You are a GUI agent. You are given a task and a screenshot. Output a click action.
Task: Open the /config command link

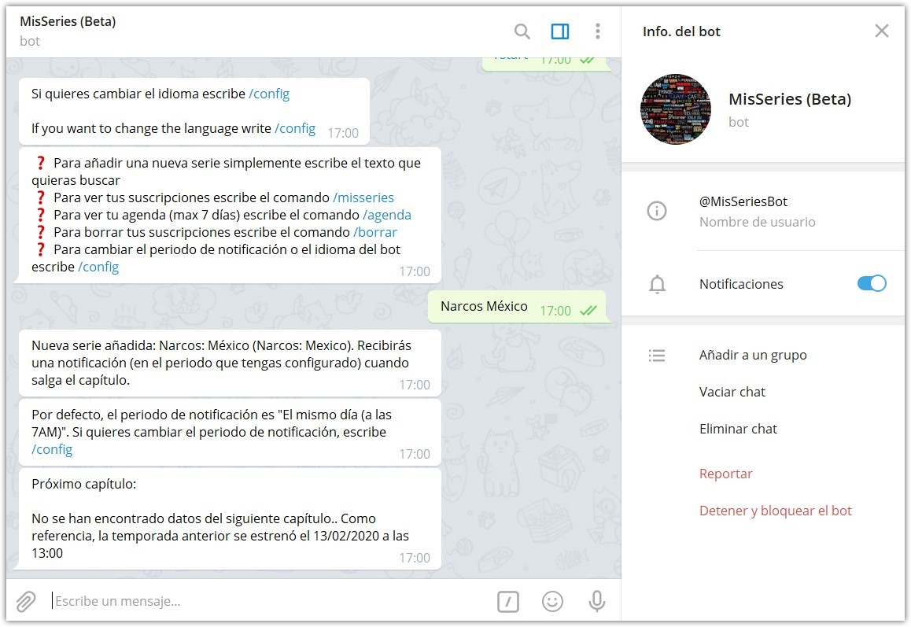(270, 93)
